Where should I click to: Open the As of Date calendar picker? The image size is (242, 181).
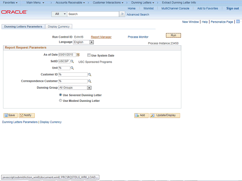point(78,55)
